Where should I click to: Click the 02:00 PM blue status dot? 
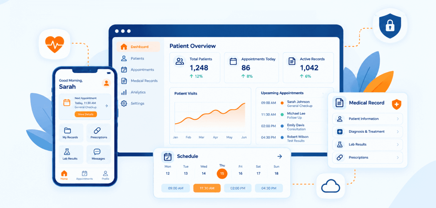[282, 126]
